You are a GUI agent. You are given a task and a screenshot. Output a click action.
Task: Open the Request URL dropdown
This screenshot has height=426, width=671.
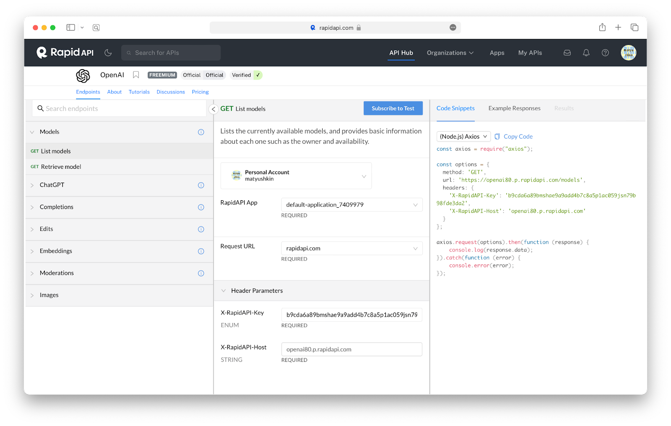352,248
